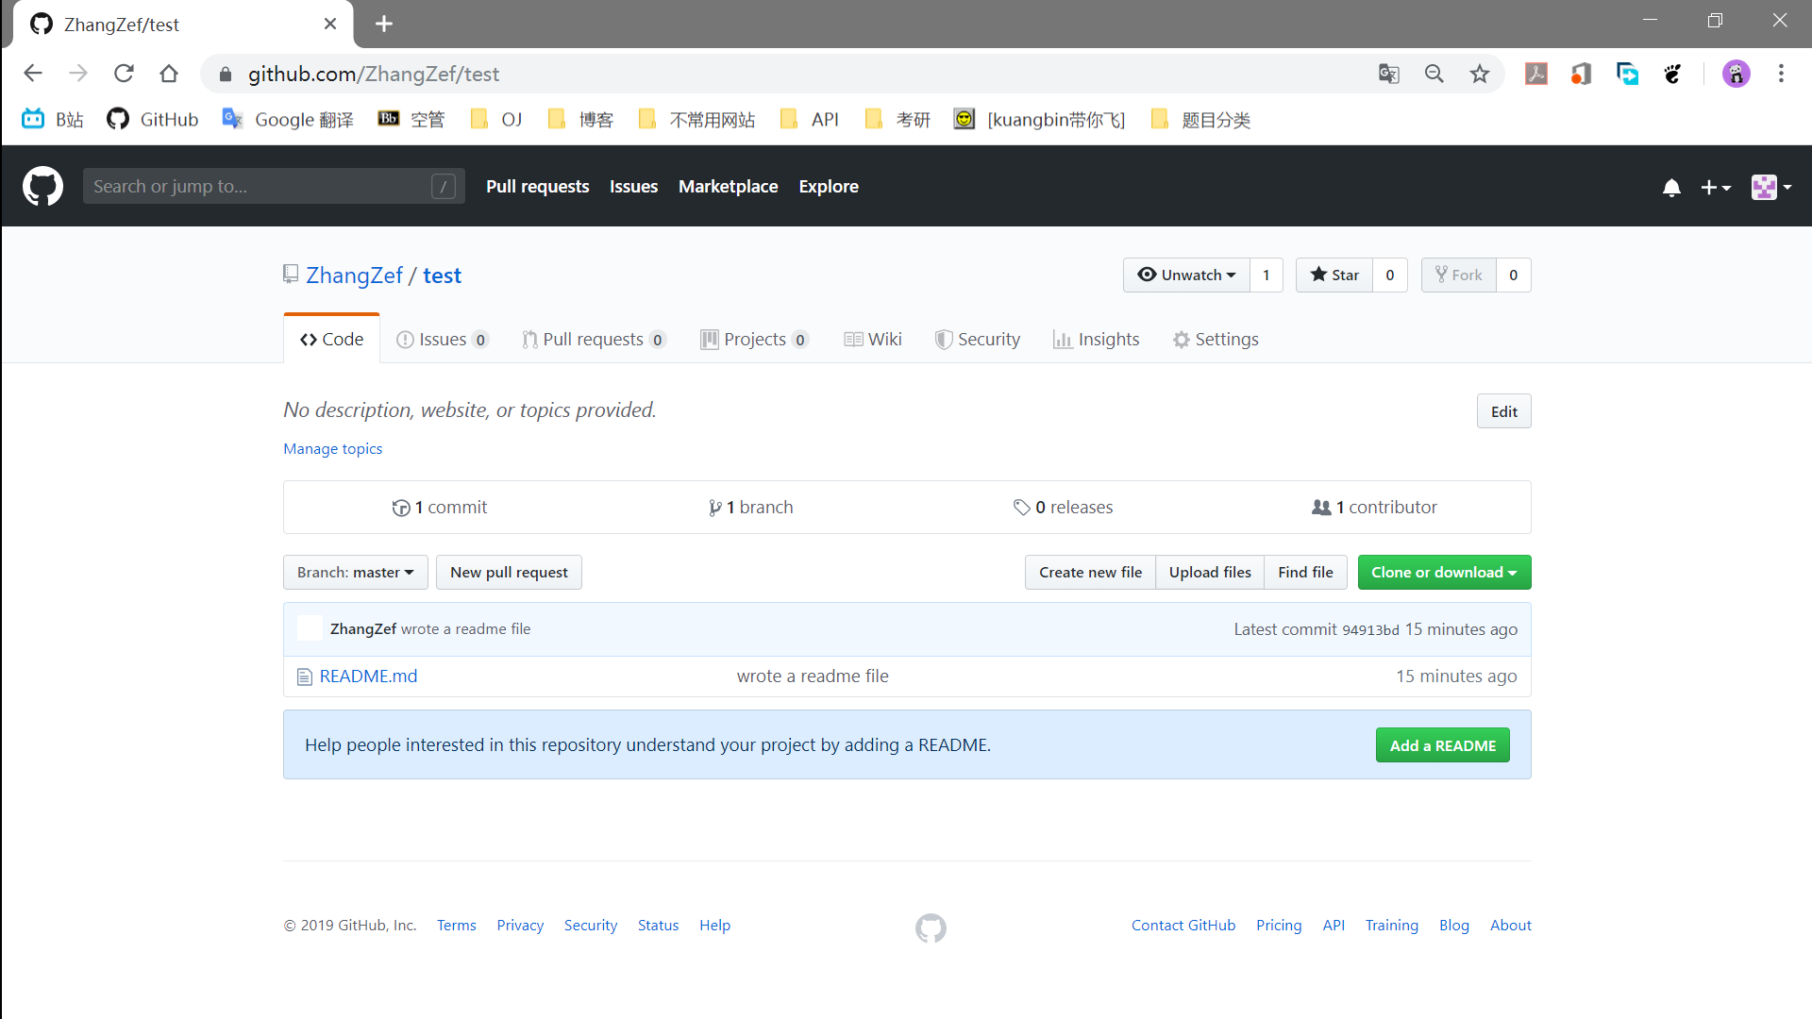Viewport: 1812px width, 1019px height.
Task: Follow the Manage topics link
Action: tap(332, 449)
